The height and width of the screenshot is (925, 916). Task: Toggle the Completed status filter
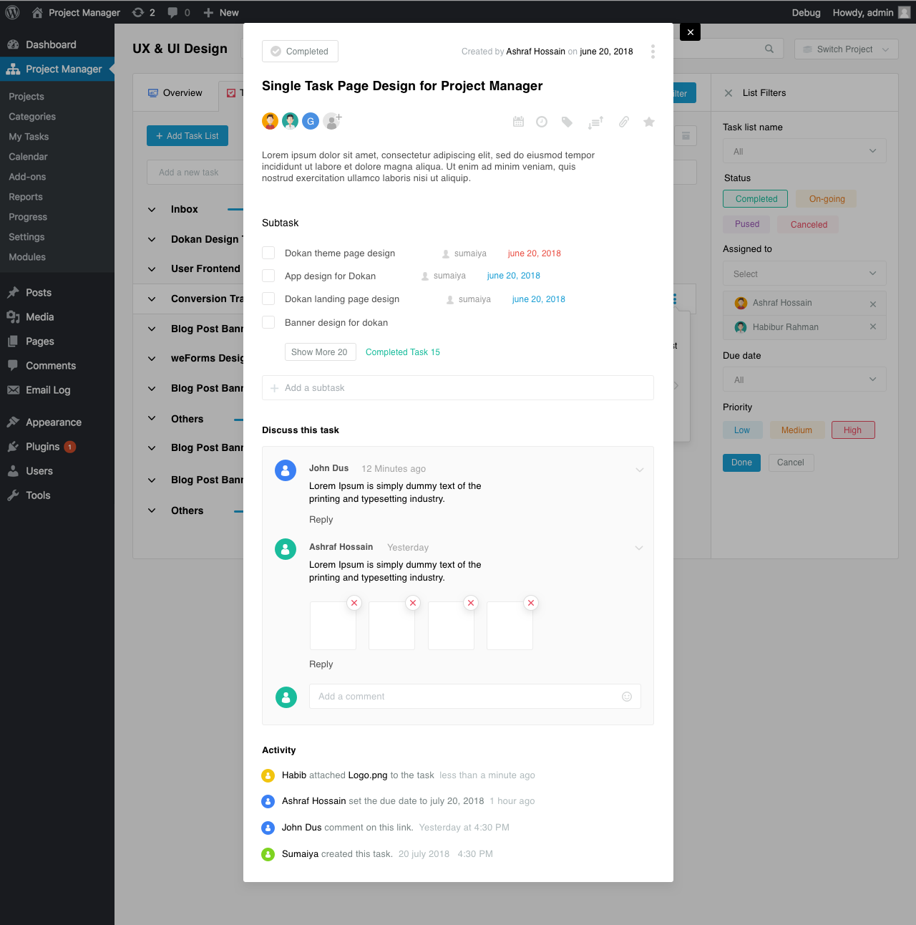(x=755, y=199)
